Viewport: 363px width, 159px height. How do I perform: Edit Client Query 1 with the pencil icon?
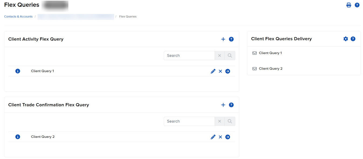[x=213, y=71]
